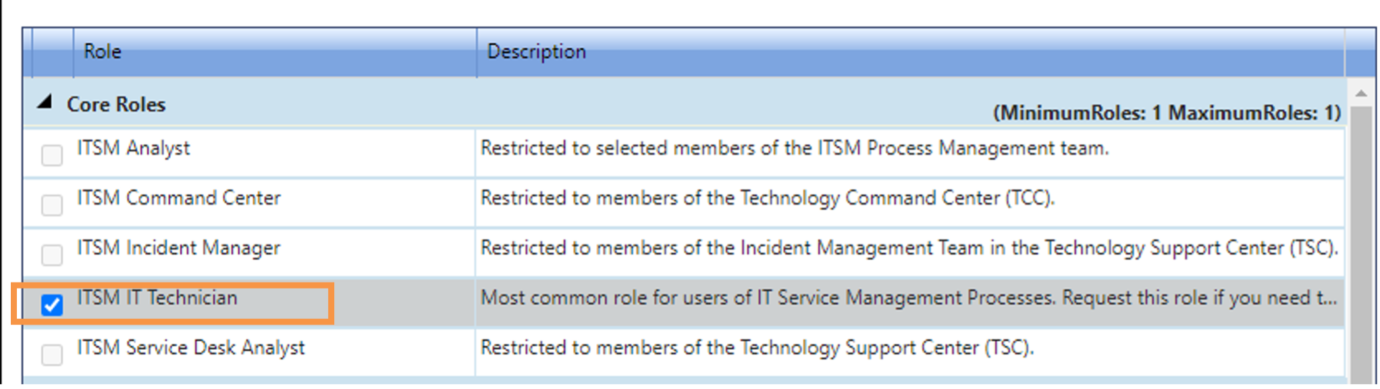Enable the ITSM Incident Manager checkbox
The image size is (1380, 389).
tap(52, 255)
